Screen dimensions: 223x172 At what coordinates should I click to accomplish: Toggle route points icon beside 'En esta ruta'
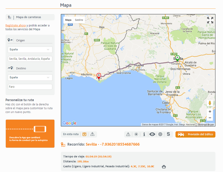85,134
